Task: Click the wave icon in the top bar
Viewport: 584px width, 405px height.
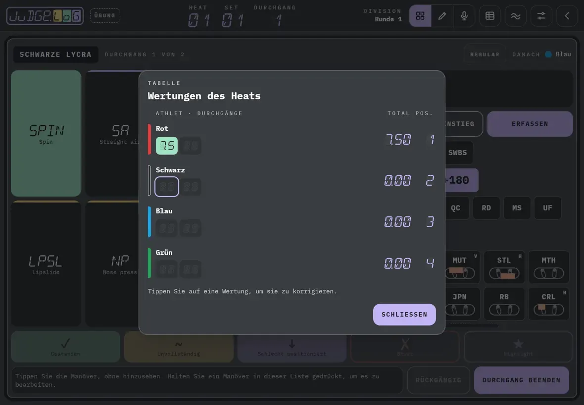Action: click(516, 16)
